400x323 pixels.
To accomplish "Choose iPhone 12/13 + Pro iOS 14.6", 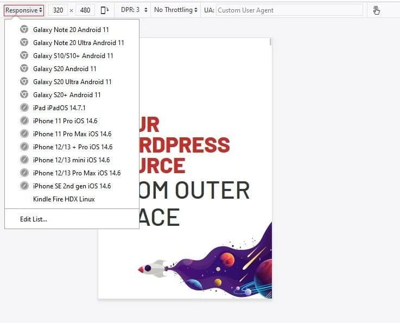I will 72,147.
